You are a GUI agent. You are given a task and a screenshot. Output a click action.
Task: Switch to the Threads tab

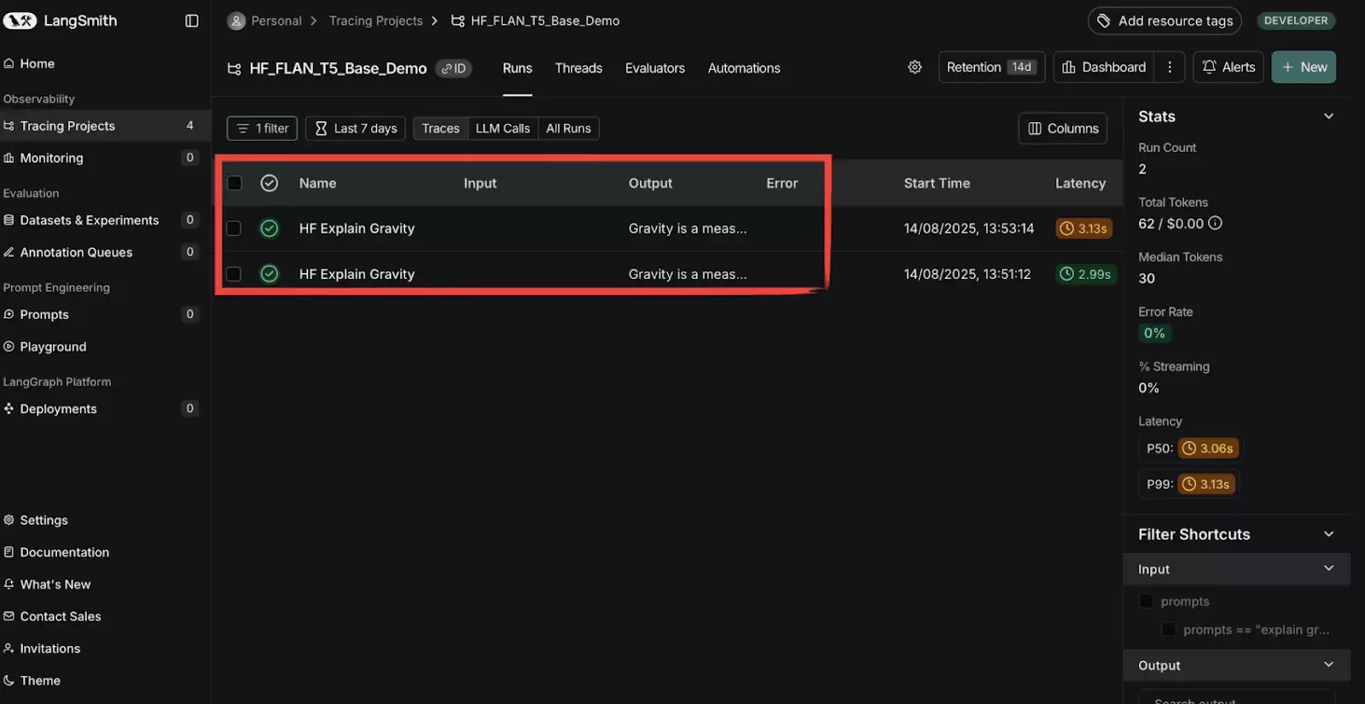pos(578,68)
